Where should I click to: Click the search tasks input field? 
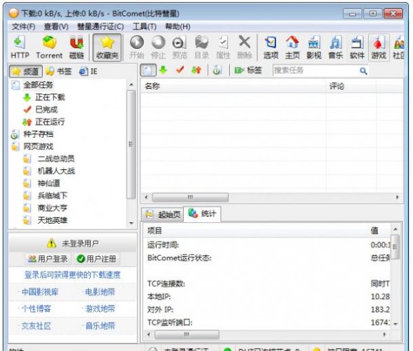click(315, 71)
